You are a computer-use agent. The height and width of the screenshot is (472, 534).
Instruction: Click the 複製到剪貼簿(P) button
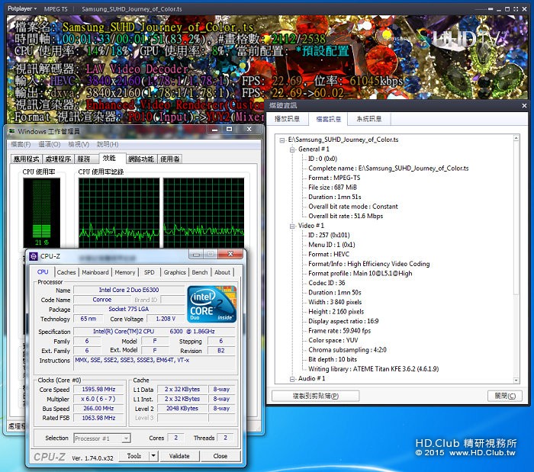315,396
